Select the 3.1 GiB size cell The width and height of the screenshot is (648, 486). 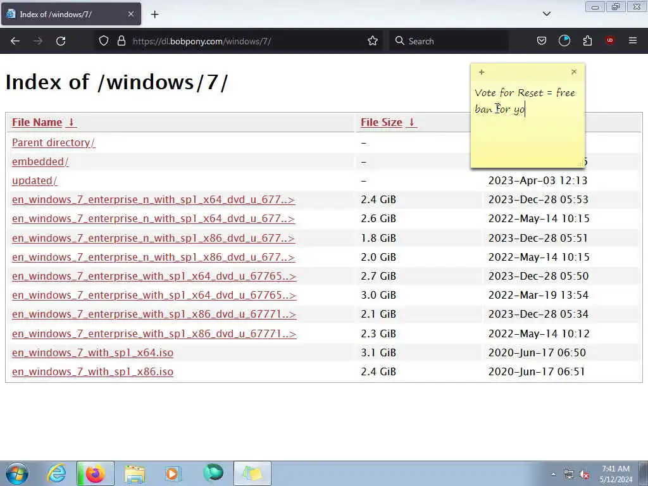[x=378, y=352]
